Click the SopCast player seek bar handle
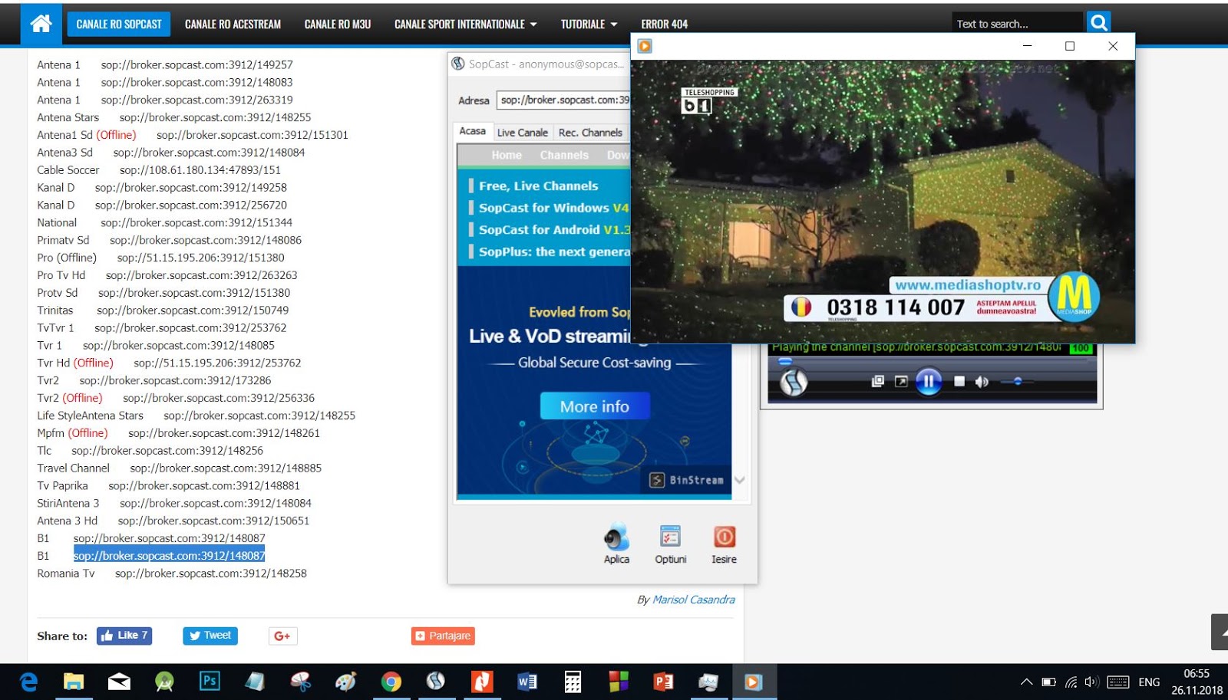Viewport: 1228px width, 700px height. click(785, 361)
